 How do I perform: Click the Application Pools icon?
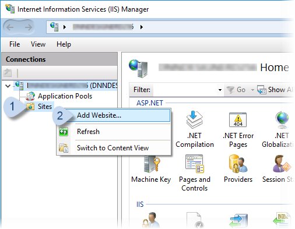(x=30, y=96)
